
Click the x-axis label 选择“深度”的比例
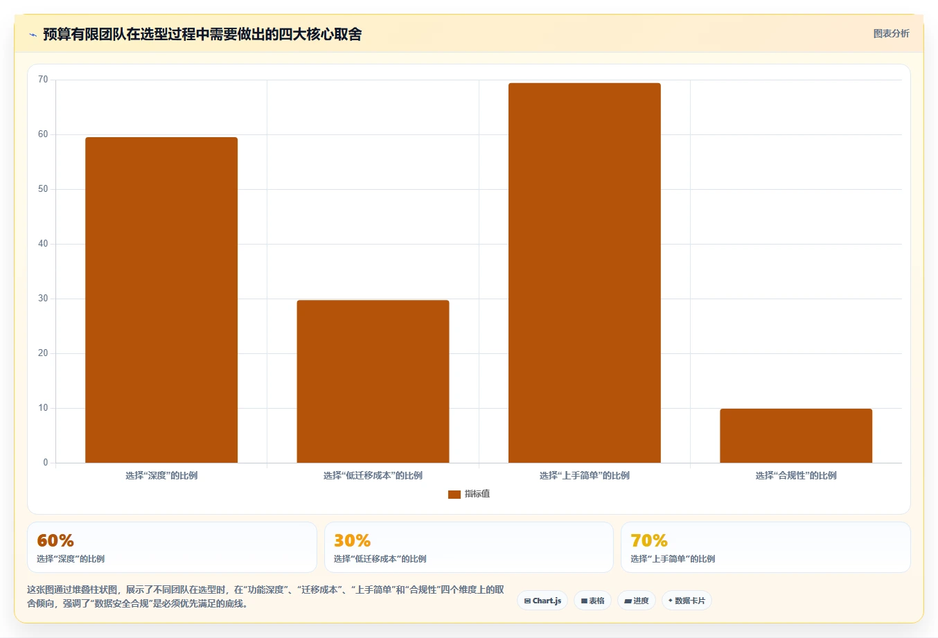161,476
